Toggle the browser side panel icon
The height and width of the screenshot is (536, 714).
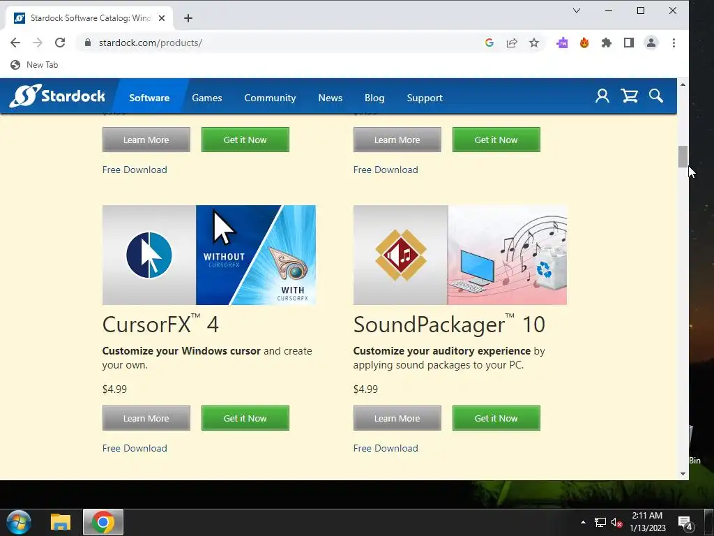point(629,43)
